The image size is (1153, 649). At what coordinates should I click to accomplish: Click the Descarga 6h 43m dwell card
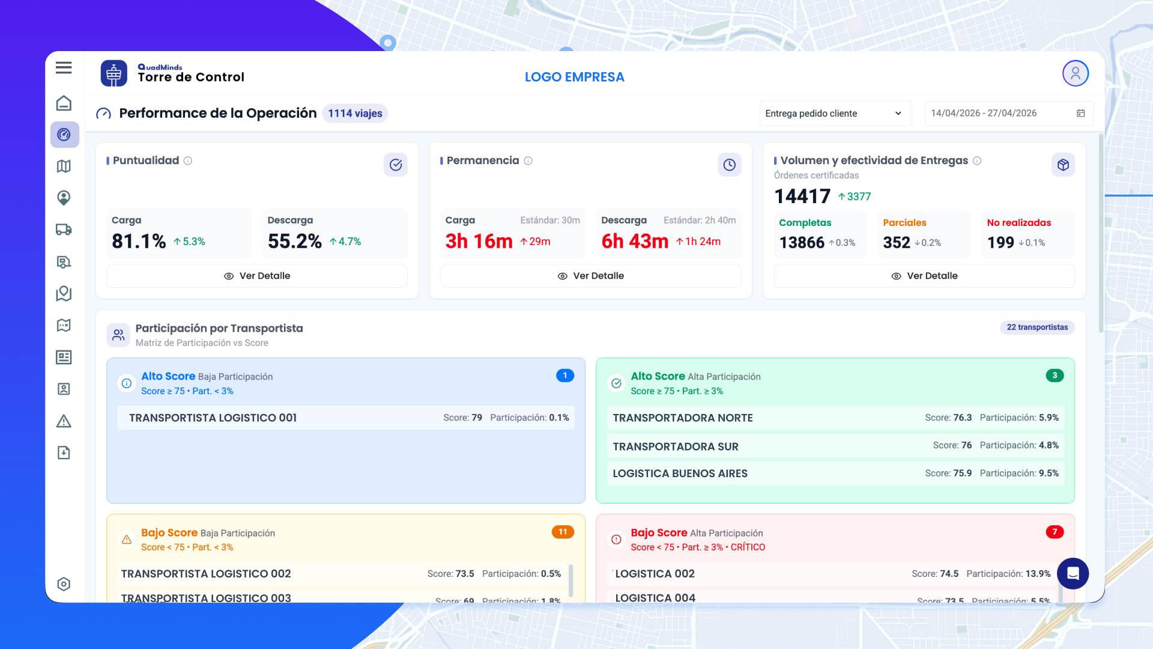(x=668, y=233)
